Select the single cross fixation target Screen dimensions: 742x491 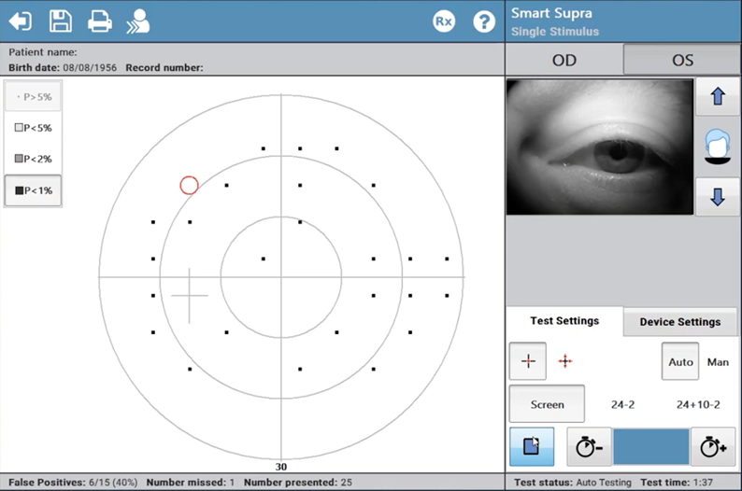[529, 361]
